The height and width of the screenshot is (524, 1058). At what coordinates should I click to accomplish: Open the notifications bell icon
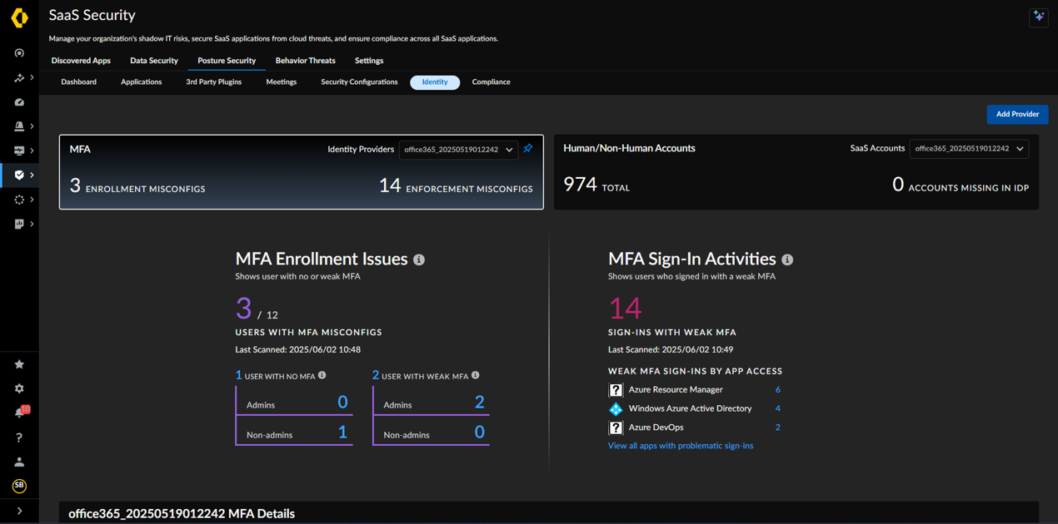tap(21, 412)
